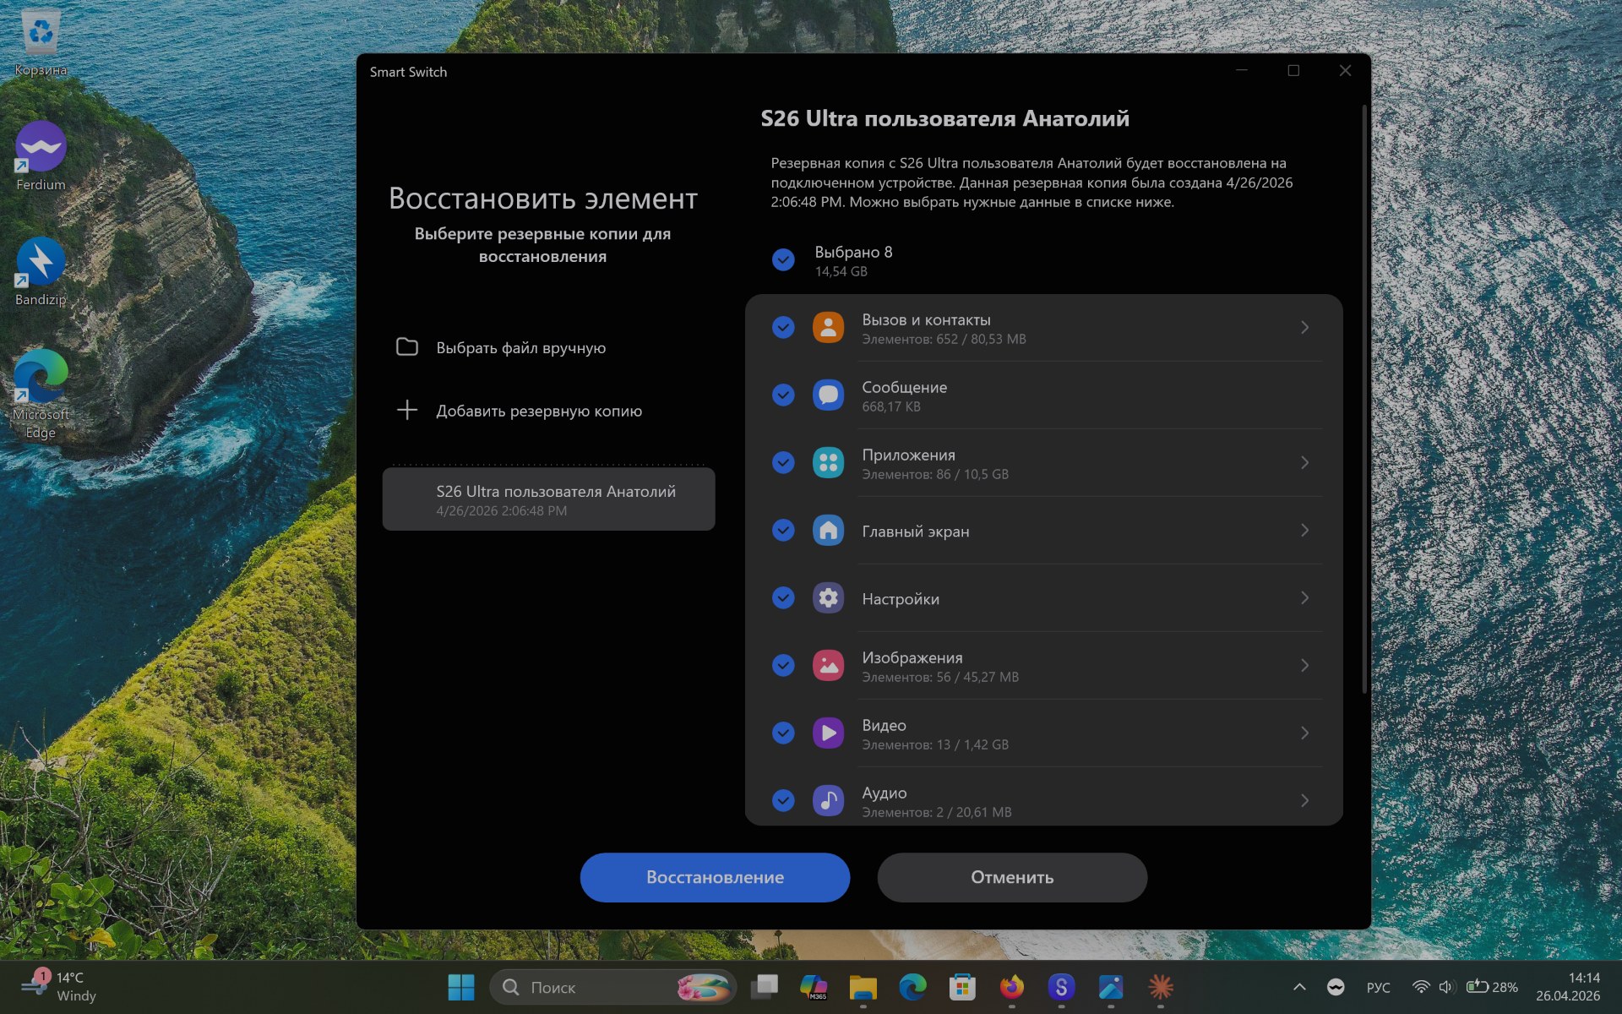Choose 'Добавить резервную копию' option
This screenshot has height=1014, width=1622.
[x=538, y=411]
